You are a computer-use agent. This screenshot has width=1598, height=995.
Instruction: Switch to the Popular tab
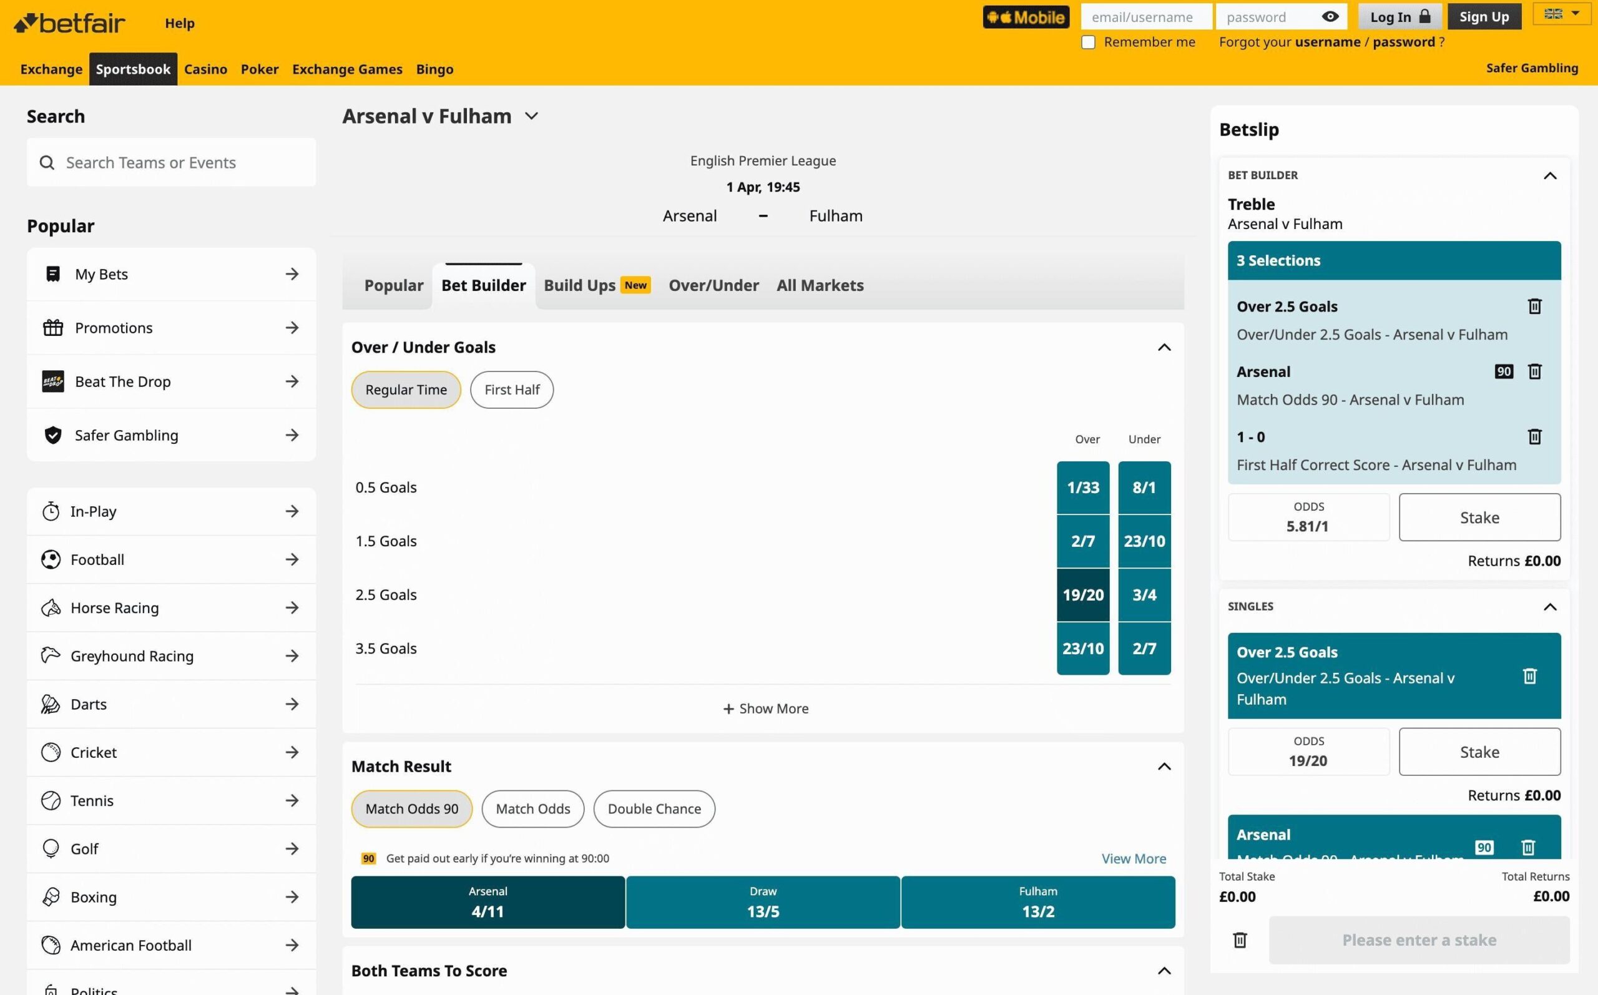pyautogui.click(x=393, y=286)
